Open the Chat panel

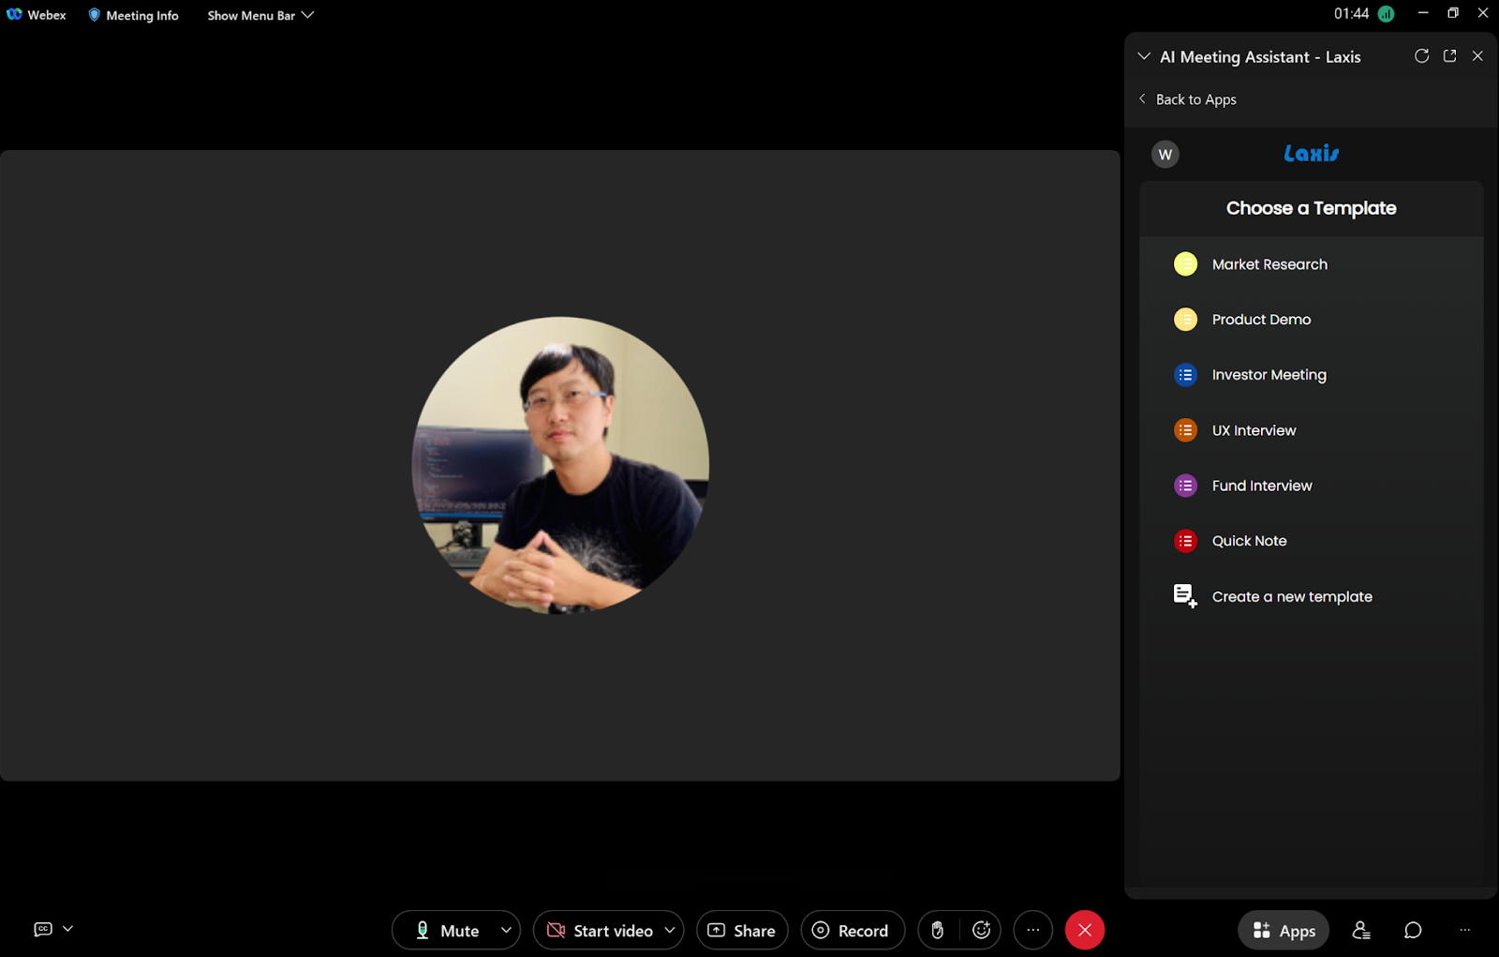pos(1413,930)
